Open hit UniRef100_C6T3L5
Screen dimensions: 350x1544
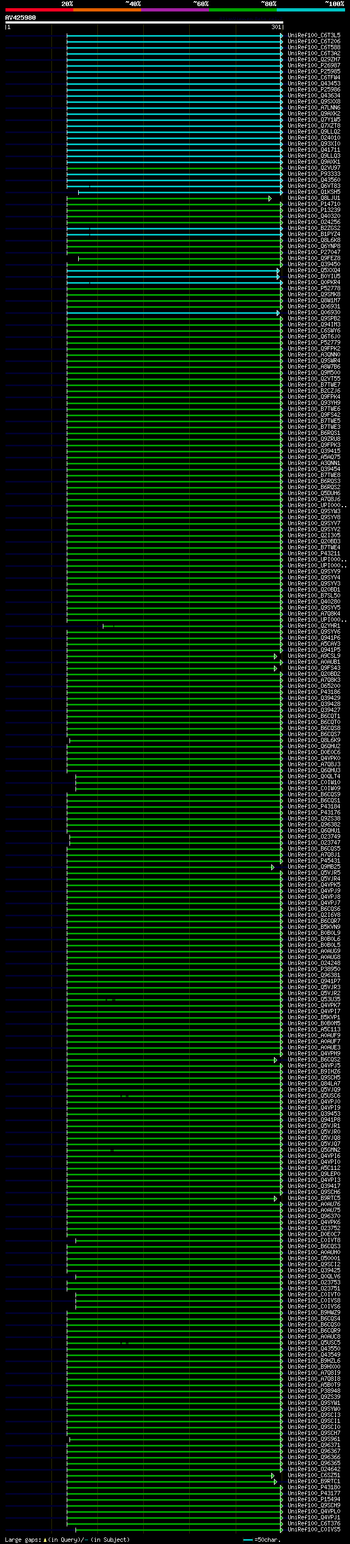point(314,36)
